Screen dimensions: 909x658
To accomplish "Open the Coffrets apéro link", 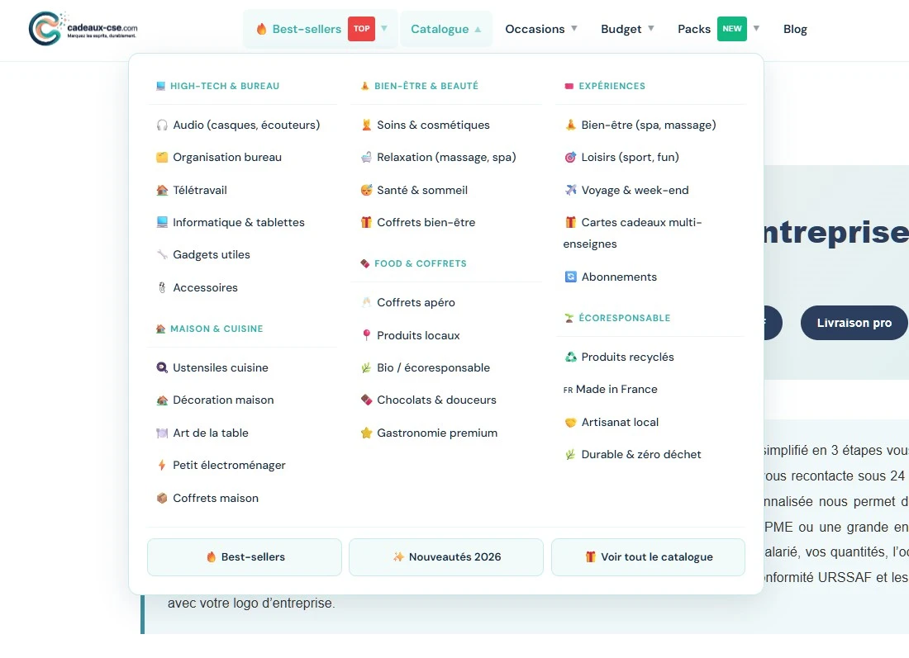I will pyautogui.click(x=416, y=302).
